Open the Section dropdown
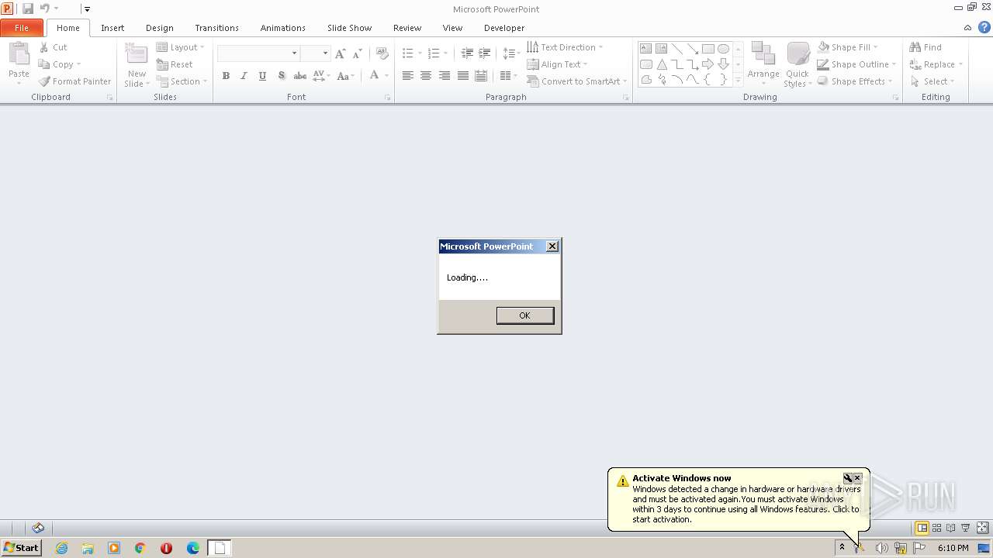993x558 pixels. click(182, 81)
